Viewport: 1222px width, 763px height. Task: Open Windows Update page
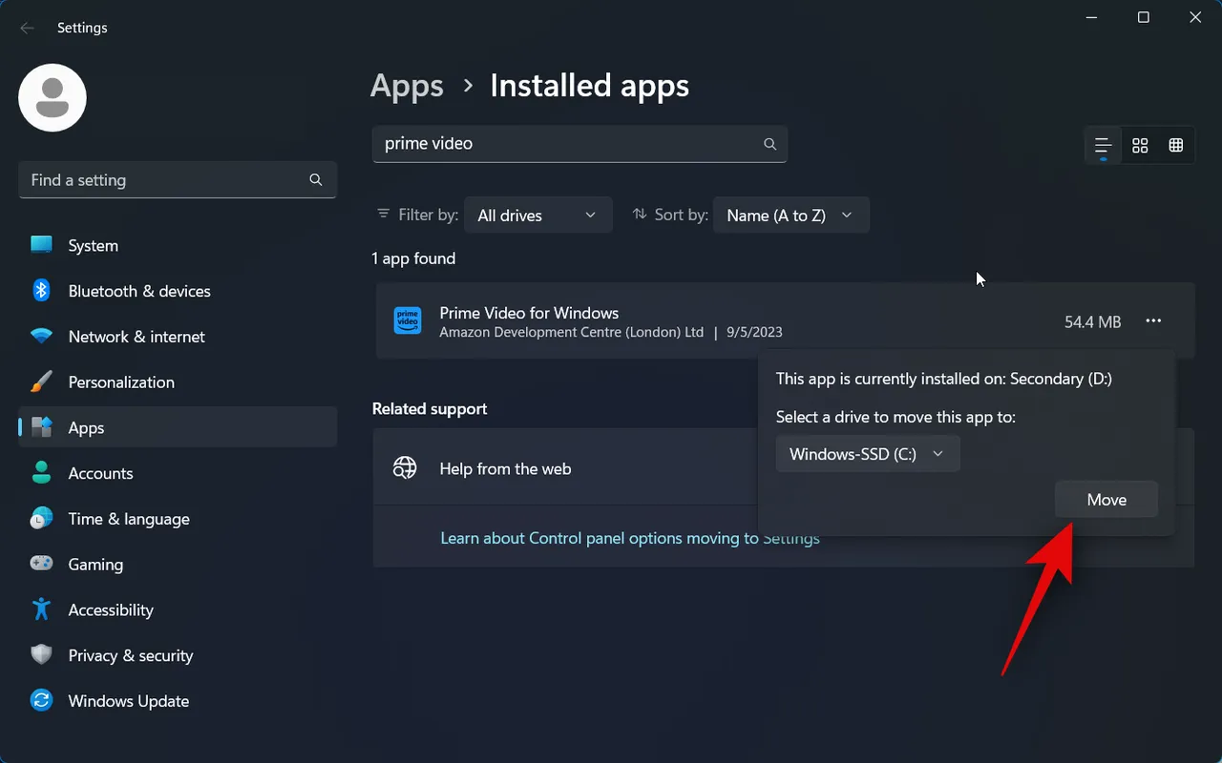[x=178, y=701]
